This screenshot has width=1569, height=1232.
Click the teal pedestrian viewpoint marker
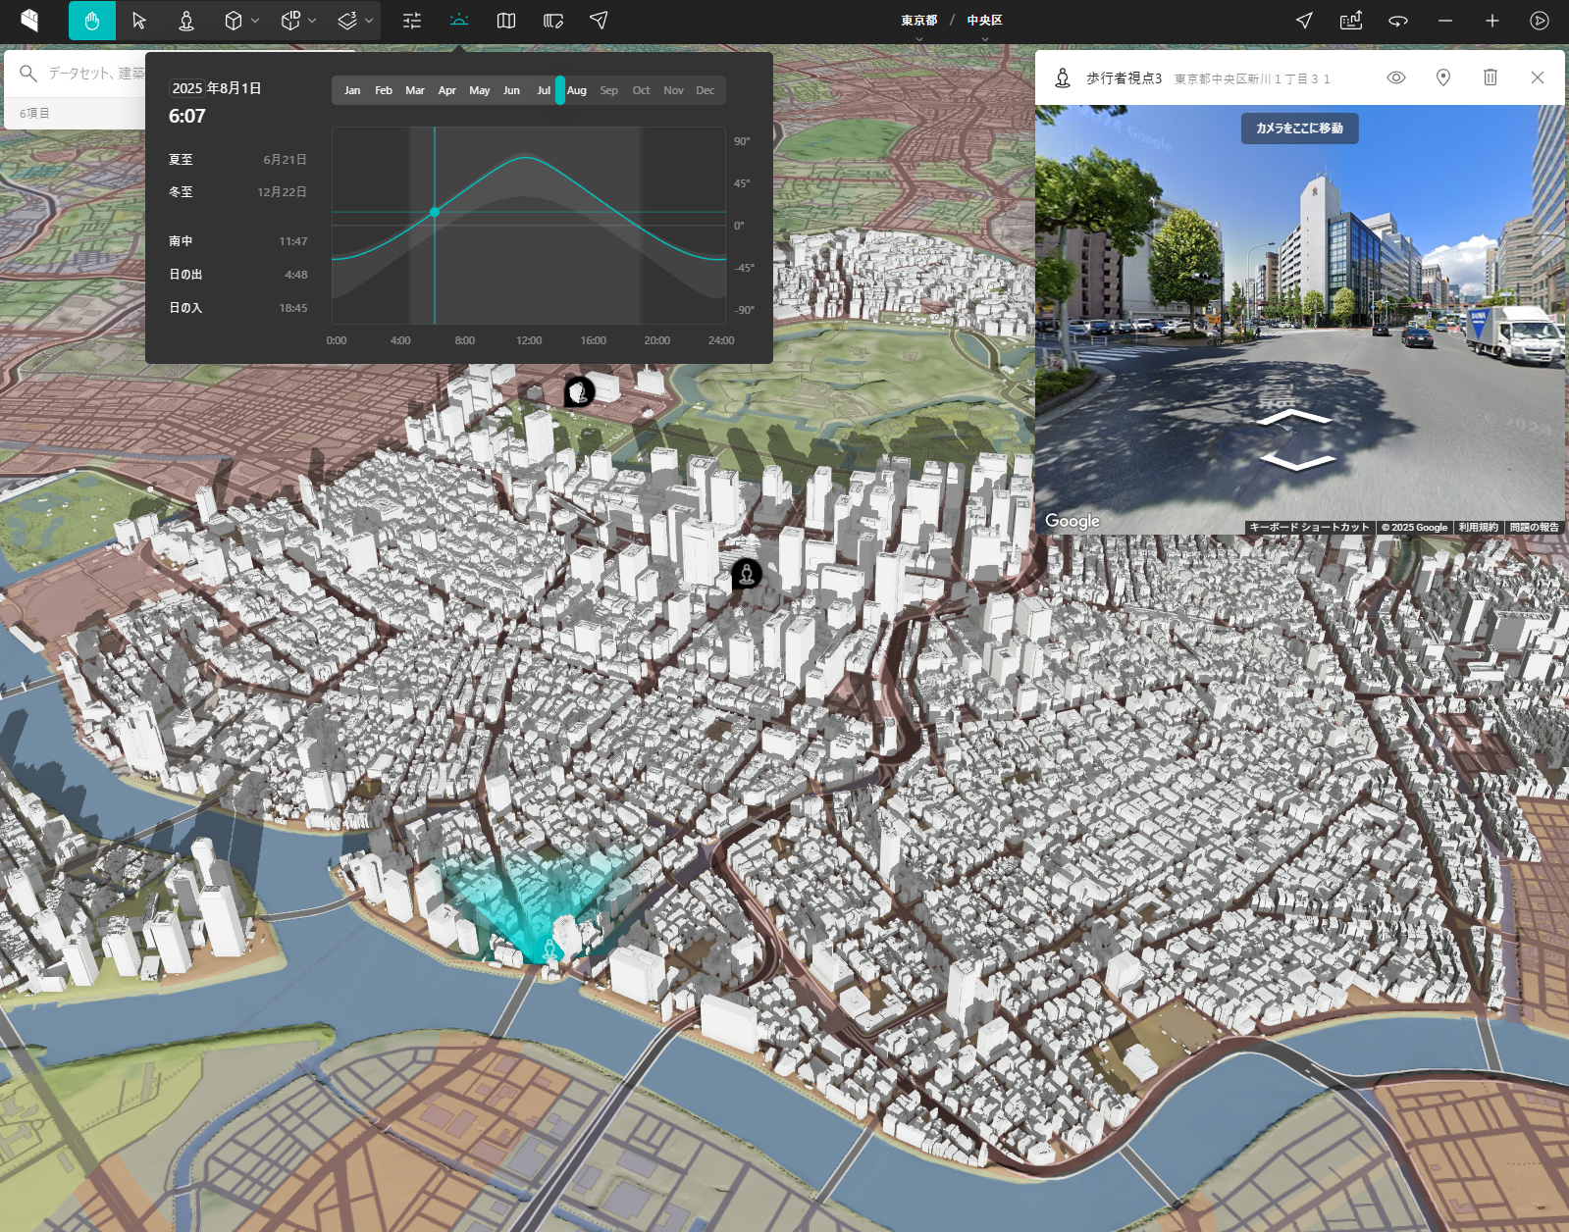pos(551,948)
